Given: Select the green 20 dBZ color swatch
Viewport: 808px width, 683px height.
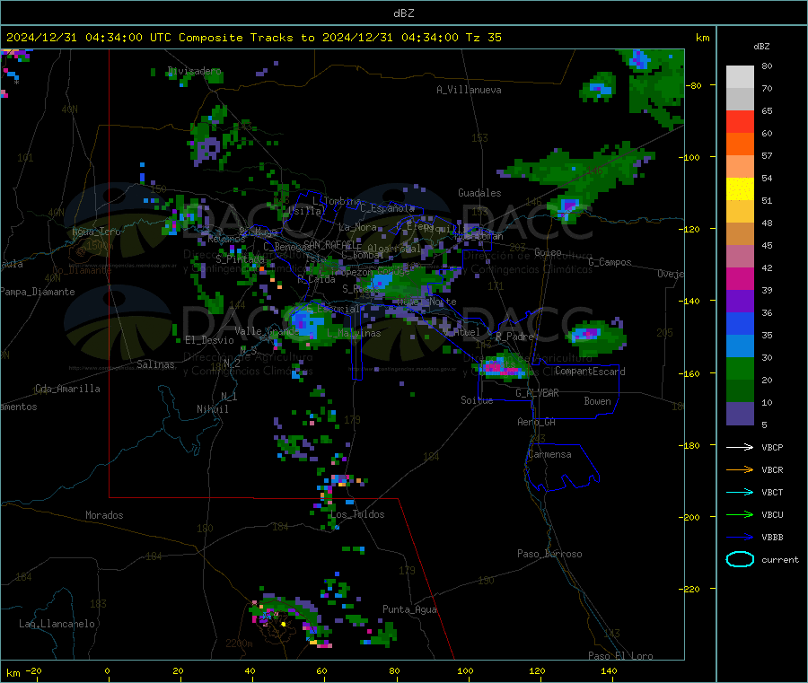Looking at the screenshot, I should tap(740, 368).
